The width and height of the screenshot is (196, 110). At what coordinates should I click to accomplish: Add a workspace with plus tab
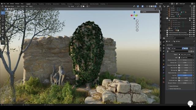click(x=107, y=4)
